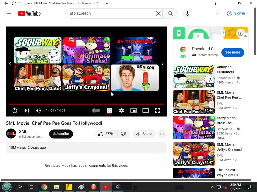257x192 pixels.
Task: Open the Flash taskbar icon
Action: tap(93, 187)
